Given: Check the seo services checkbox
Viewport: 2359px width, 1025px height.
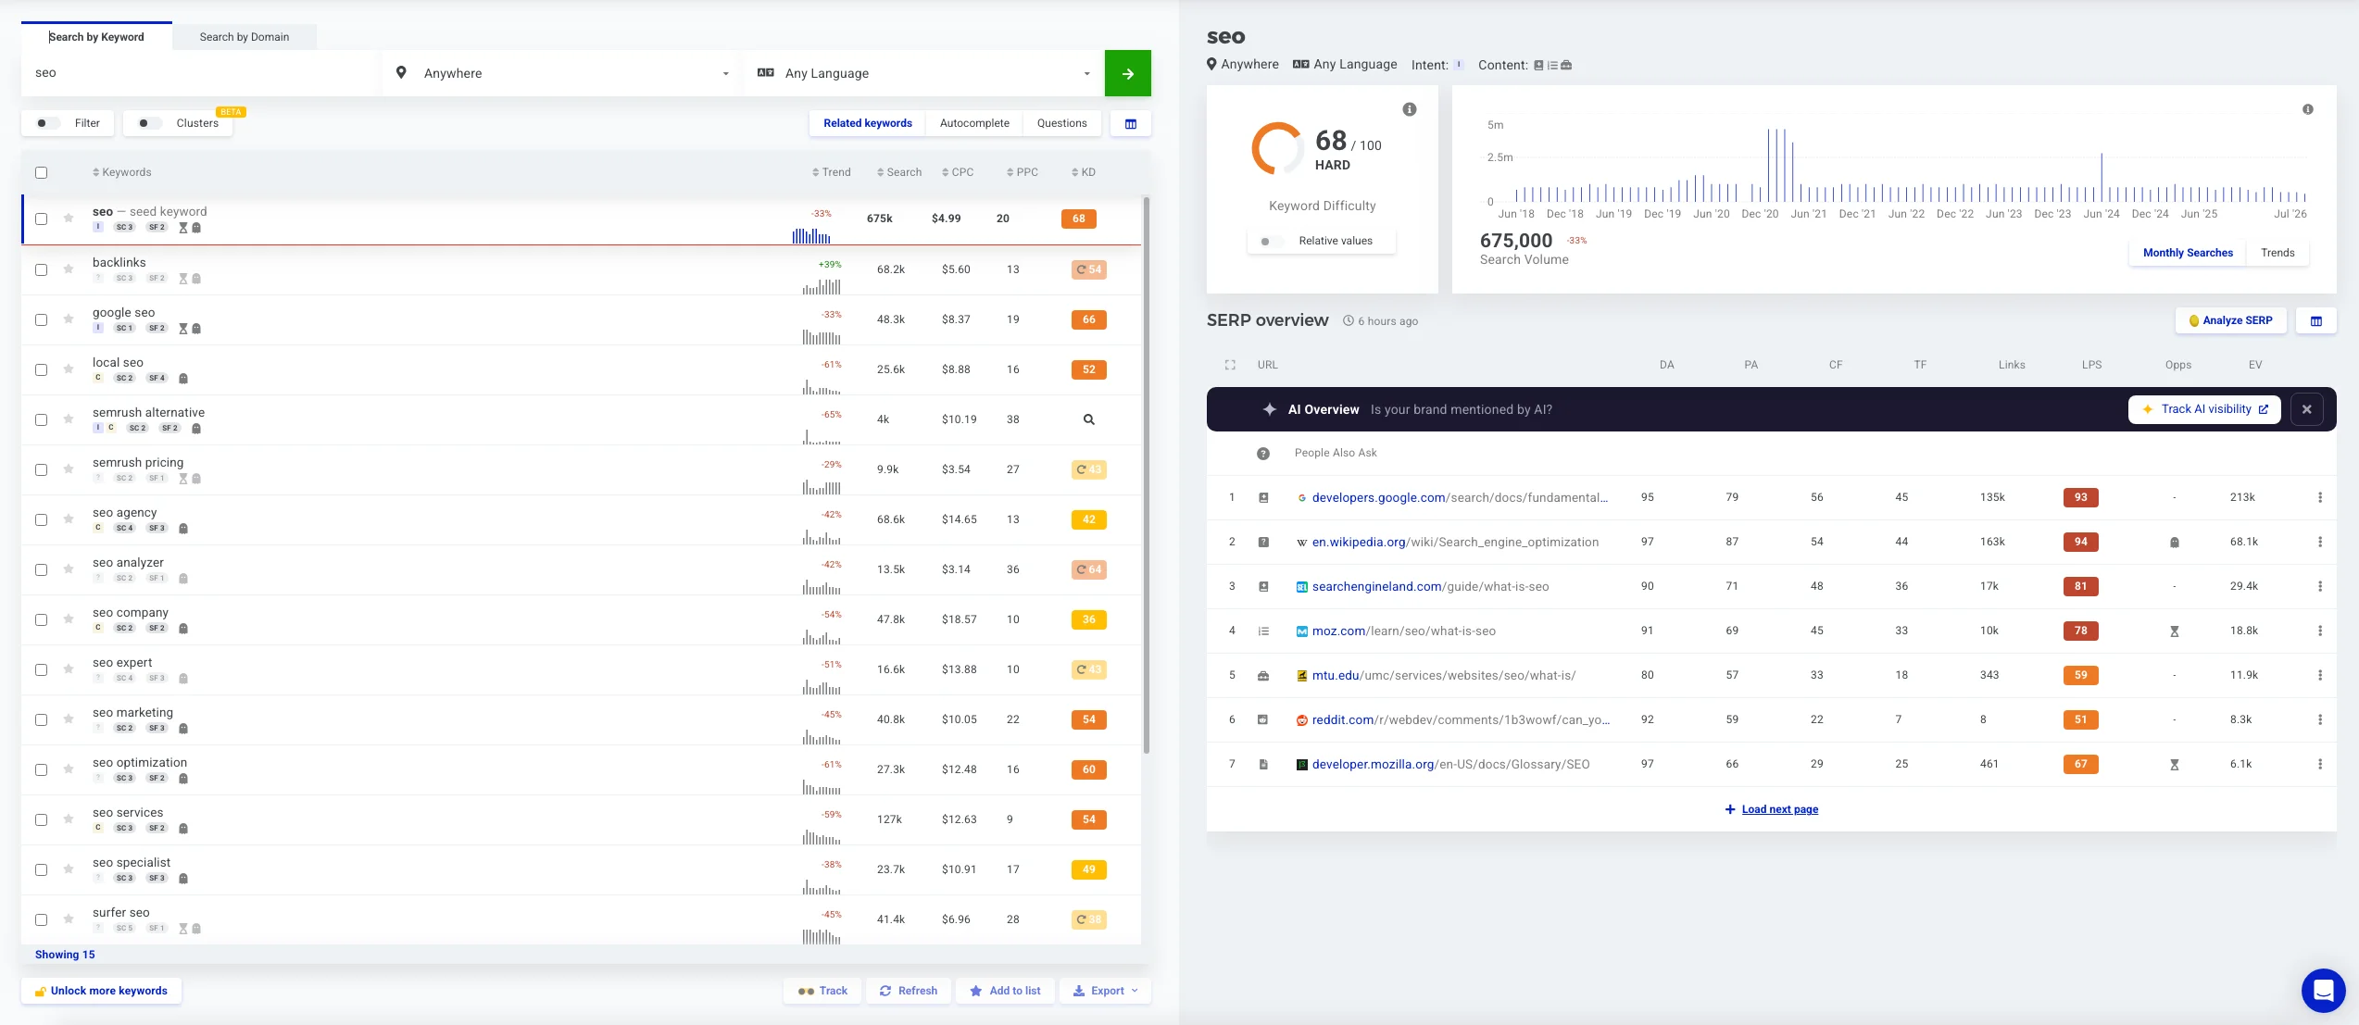Looking at the screenshot, I should pyautogui.click(x=41, y=819).
